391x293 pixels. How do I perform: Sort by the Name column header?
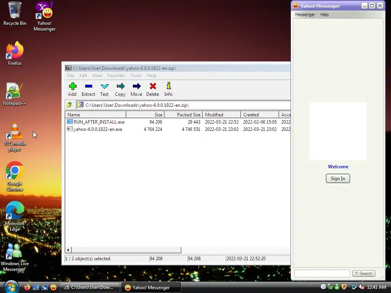96,114
